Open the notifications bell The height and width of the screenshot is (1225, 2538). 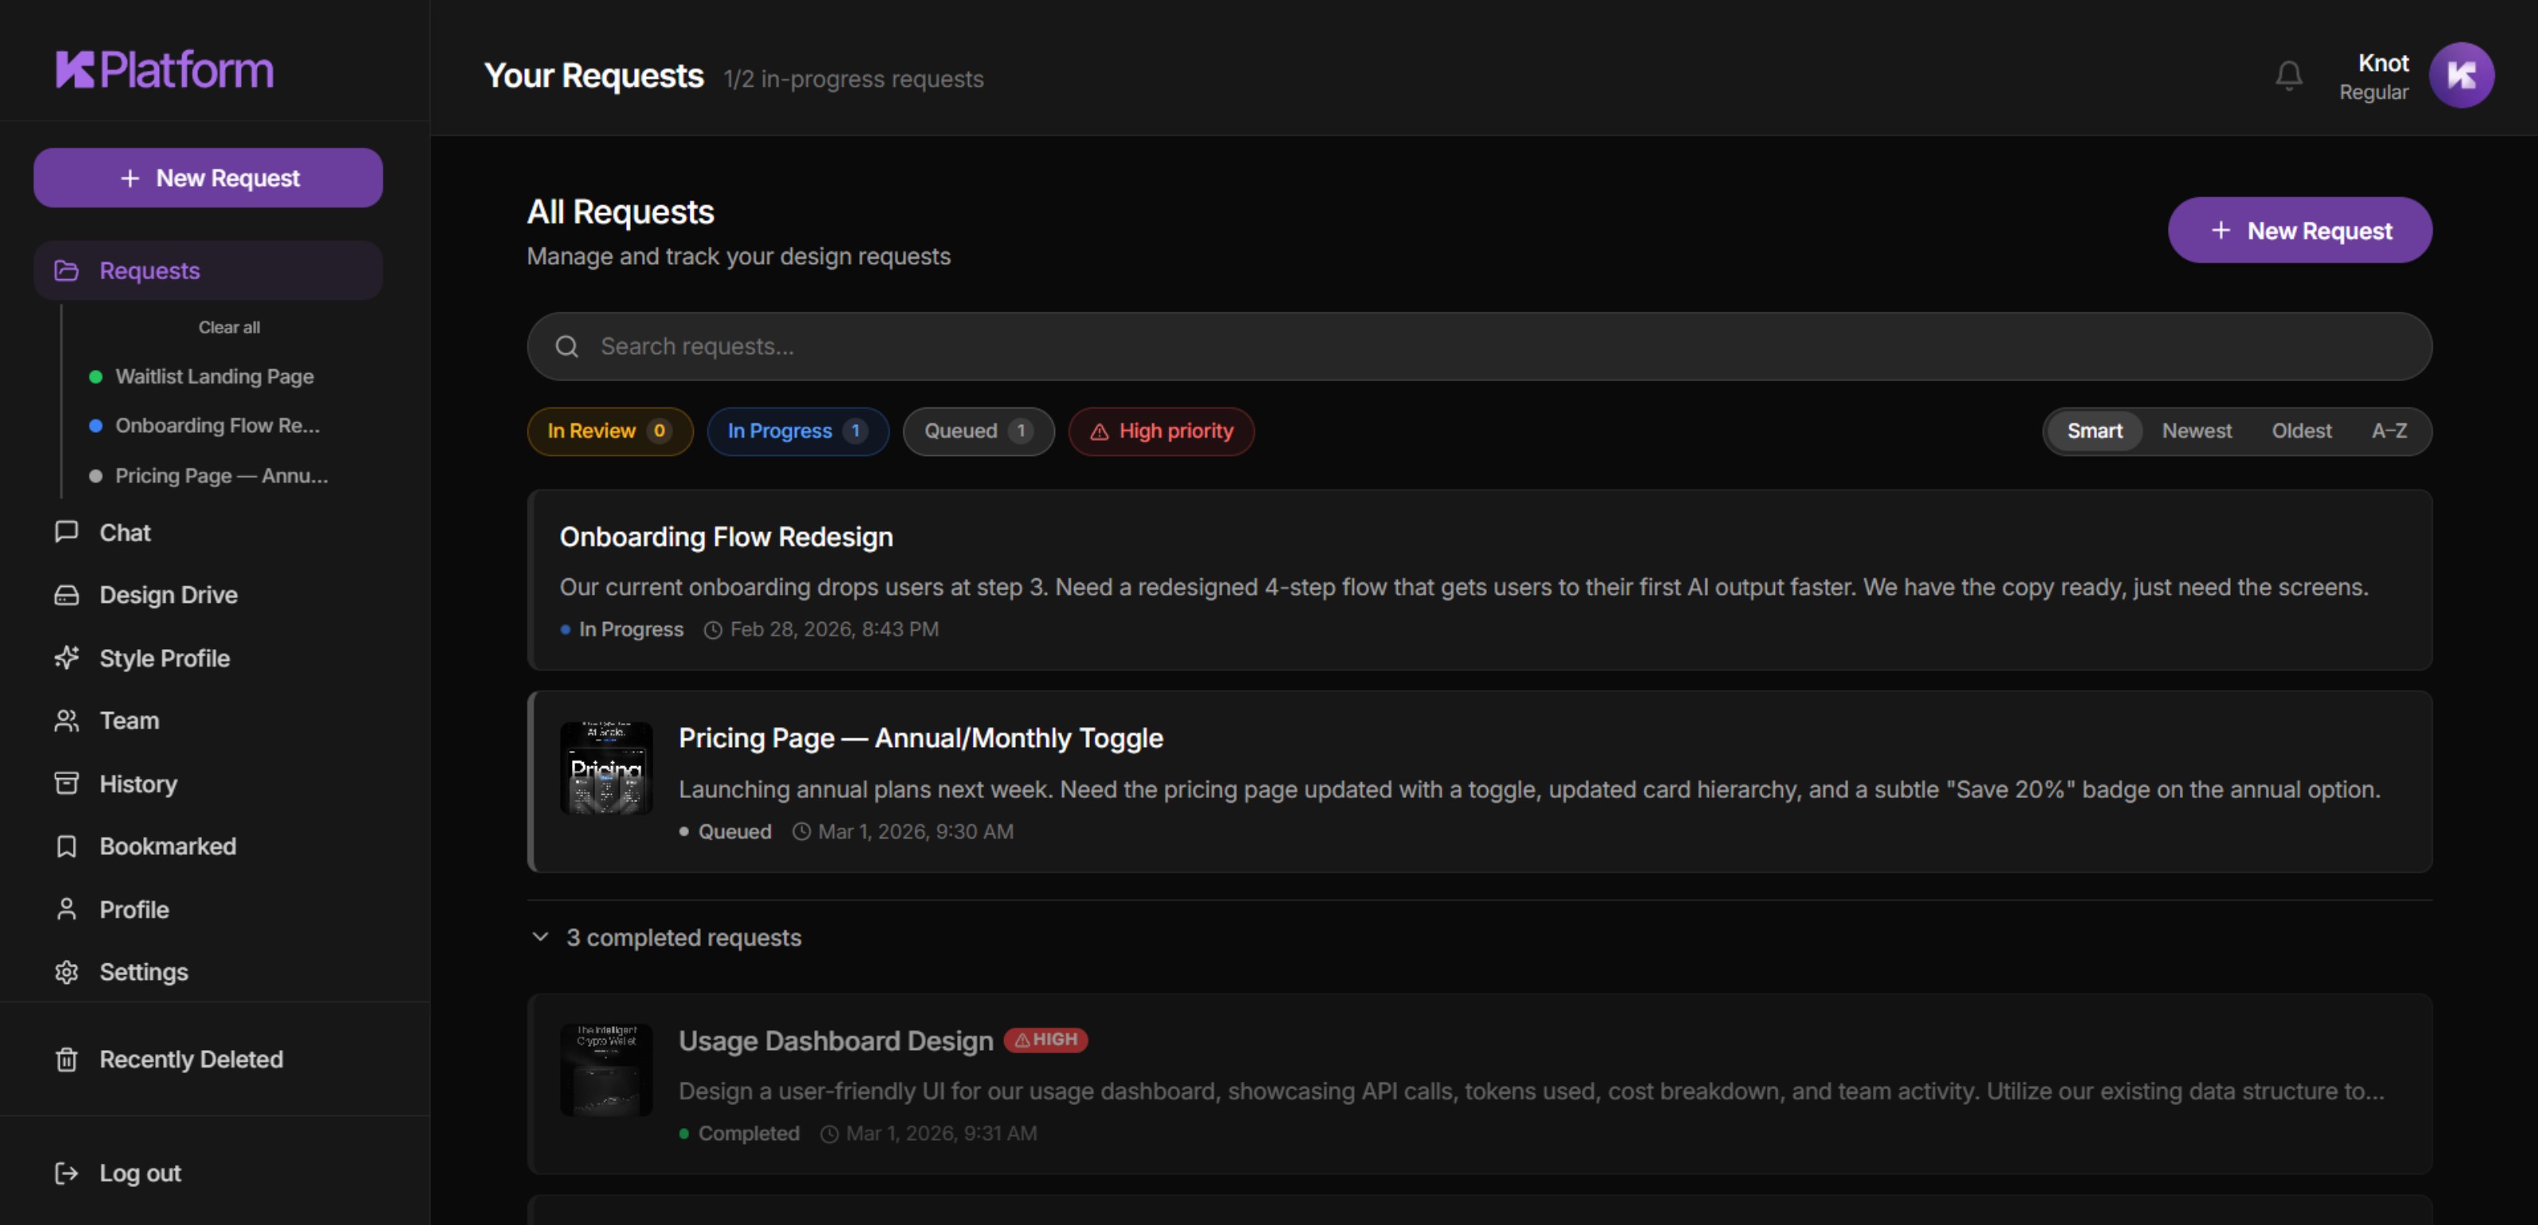click(x=2289, y=75)
